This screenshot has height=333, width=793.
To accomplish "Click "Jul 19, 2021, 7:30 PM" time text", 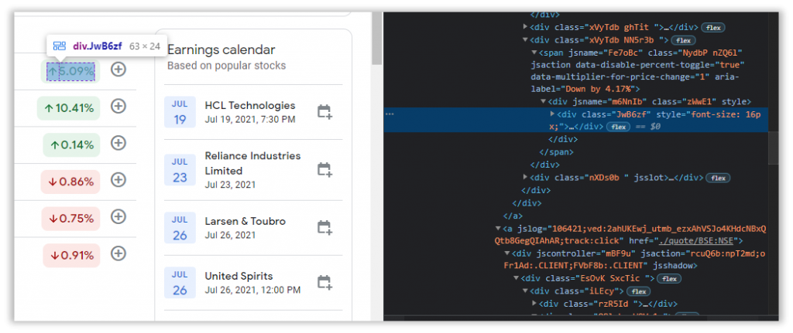I will 250,120.
